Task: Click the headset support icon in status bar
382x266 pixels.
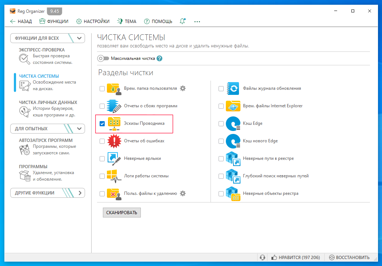Action: [262, 258]
